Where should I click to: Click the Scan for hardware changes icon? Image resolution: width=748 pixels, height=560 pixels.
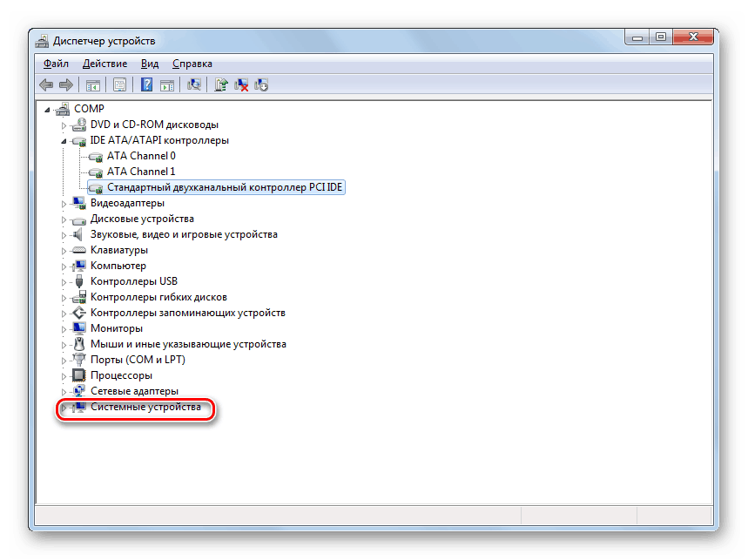[x=192, y=84]
